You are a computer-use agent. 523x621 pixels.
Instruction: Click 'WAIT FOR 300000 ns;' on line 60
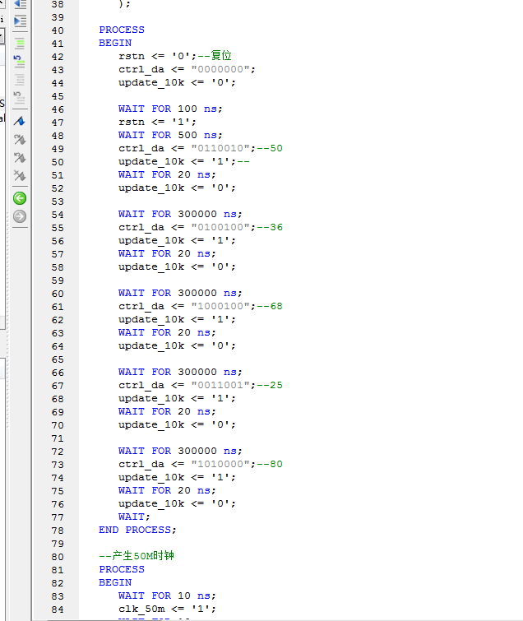coord(180,293)
